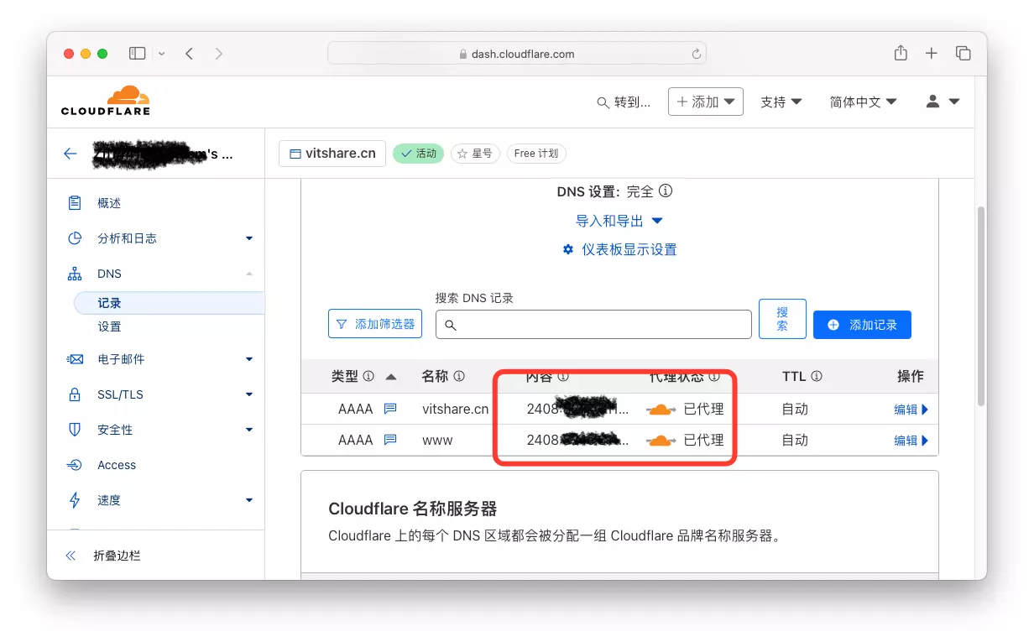This screenshot has height=642, width=1034.
Task: Click info icon next to DNS 设置 完全
Action: click(666, 191)
